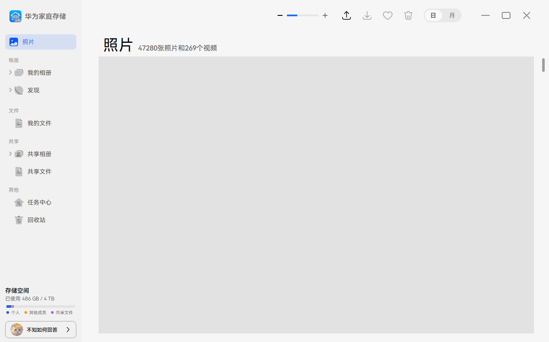
Task: Expand the 发现 tree arrow
Action: pos(10,90)
